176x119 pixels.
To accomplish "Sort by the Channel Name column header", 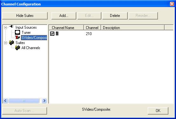I will pos(66,28).
